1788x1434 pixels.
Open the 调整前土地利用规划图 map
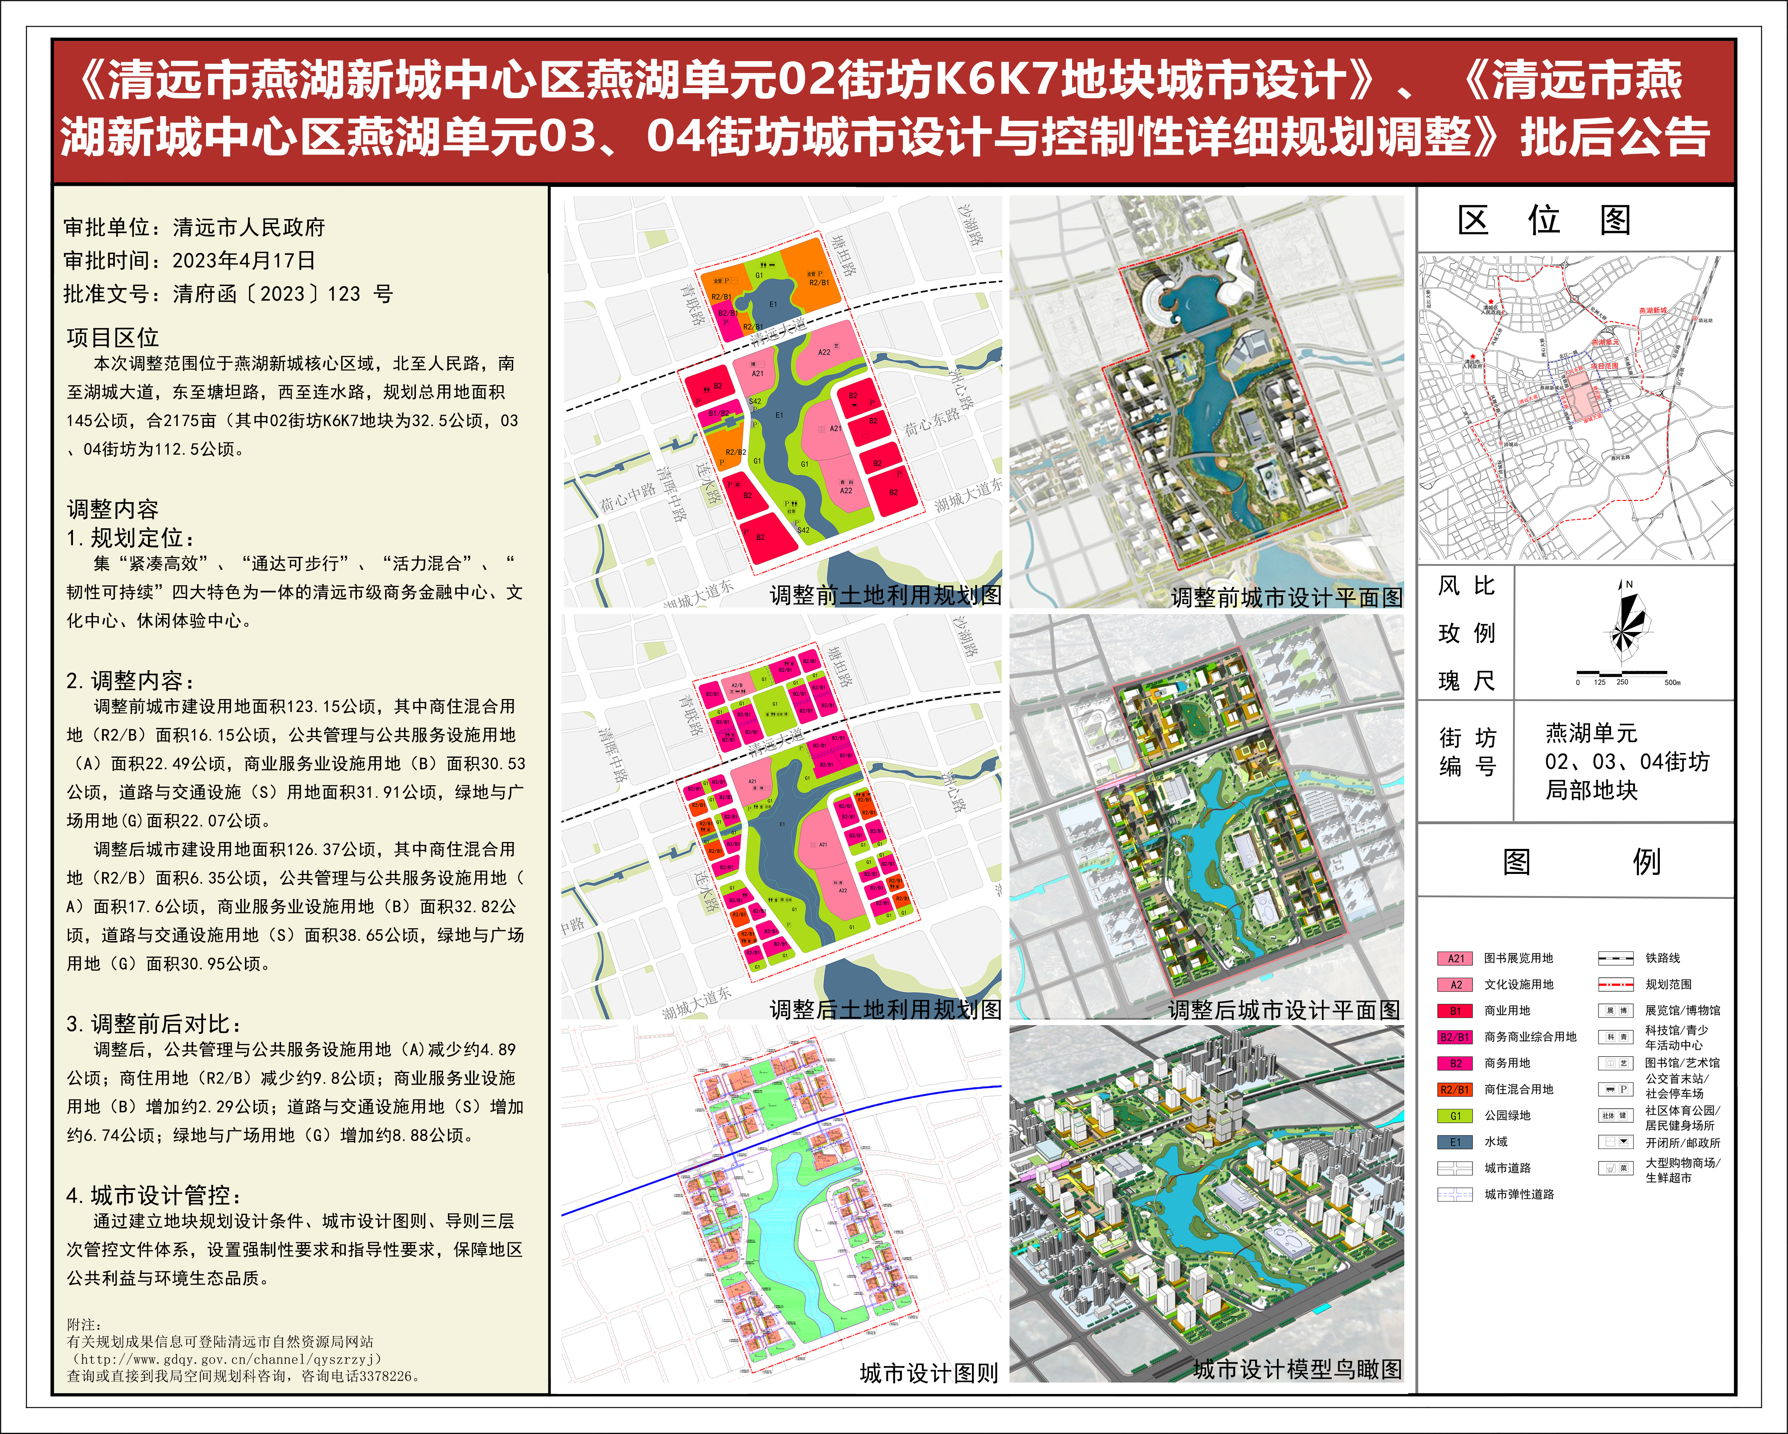click(783, 402)
